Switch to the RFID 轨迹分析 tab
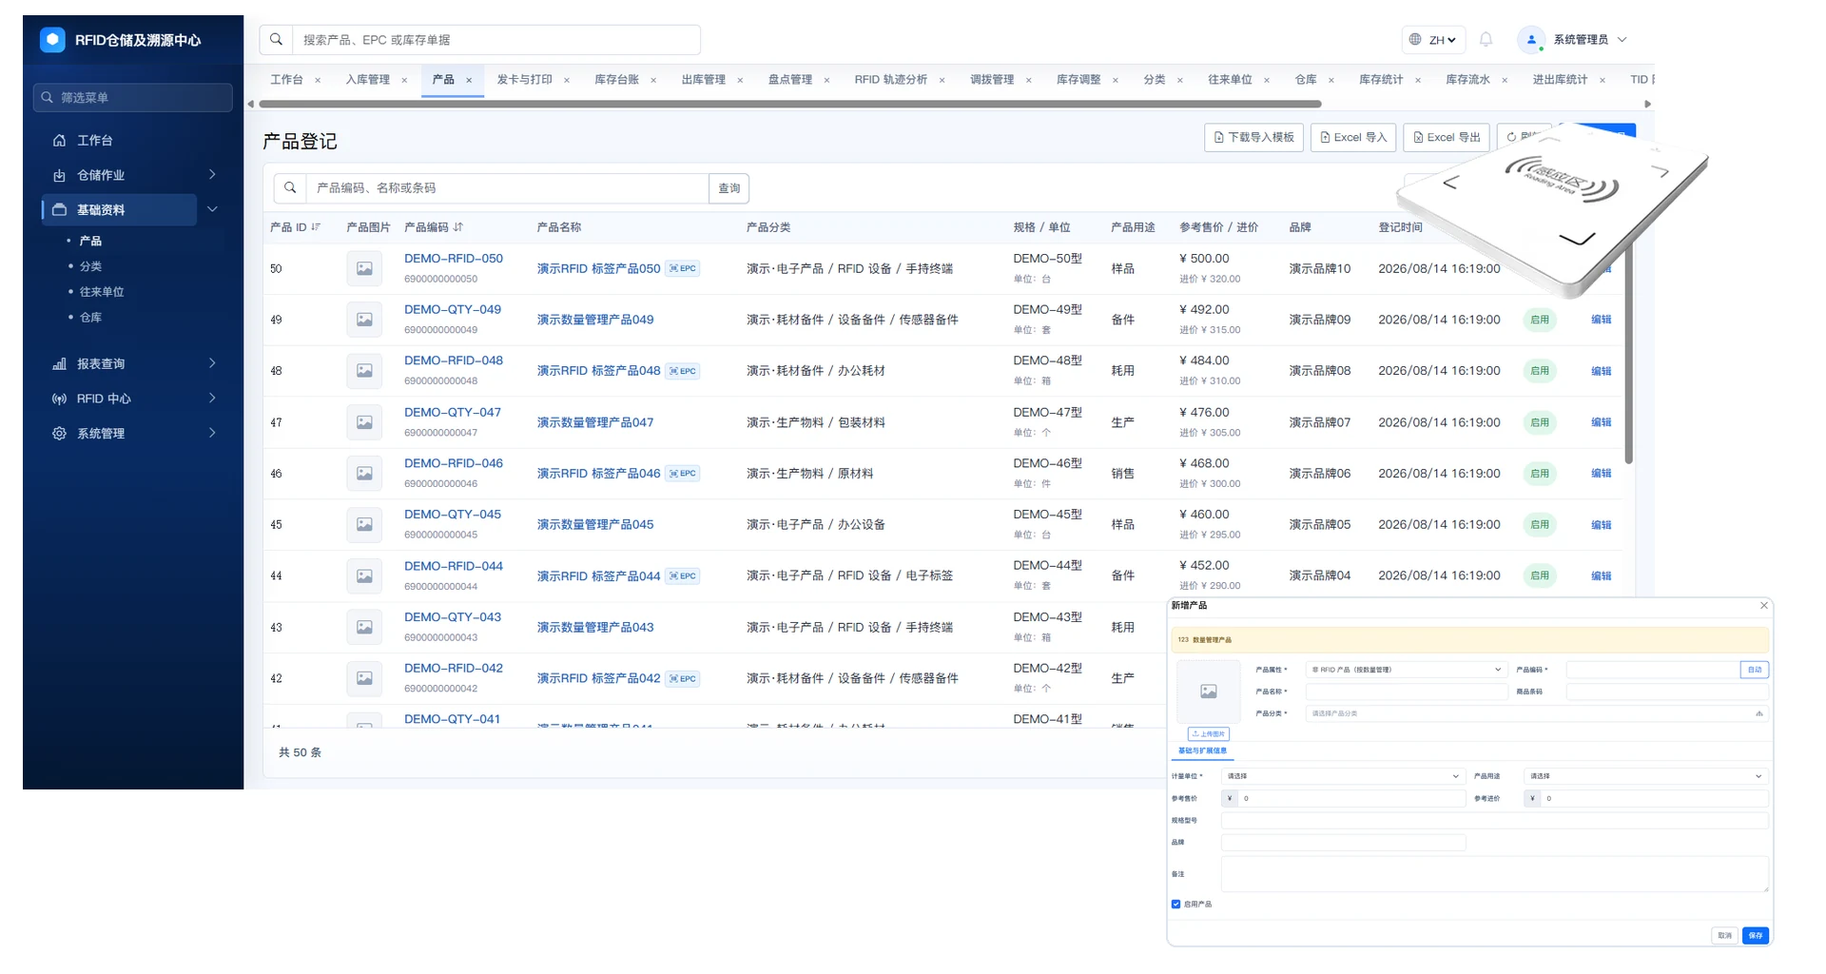This screenshot has width=1826, height=974. [890, 80]
